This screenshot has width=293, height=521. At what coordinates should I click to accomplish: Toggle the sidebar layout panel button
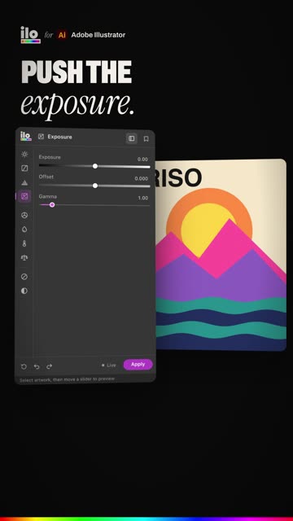click(x=132, y=138)
